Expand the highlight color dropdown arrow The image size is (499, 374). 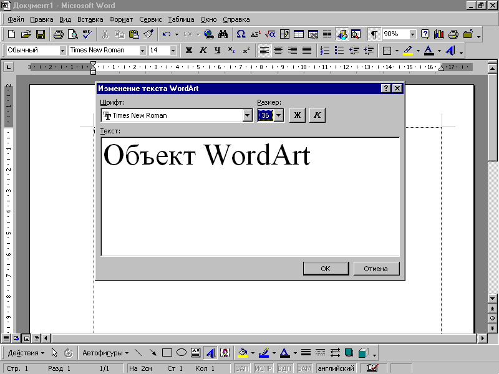point(418,50)
